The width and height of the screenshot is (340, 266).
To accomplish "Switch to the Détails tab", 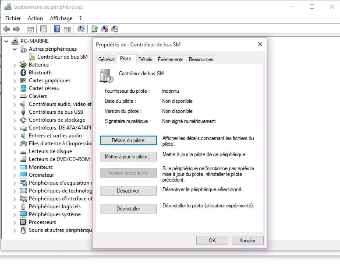I will click(x=145, y=59).
